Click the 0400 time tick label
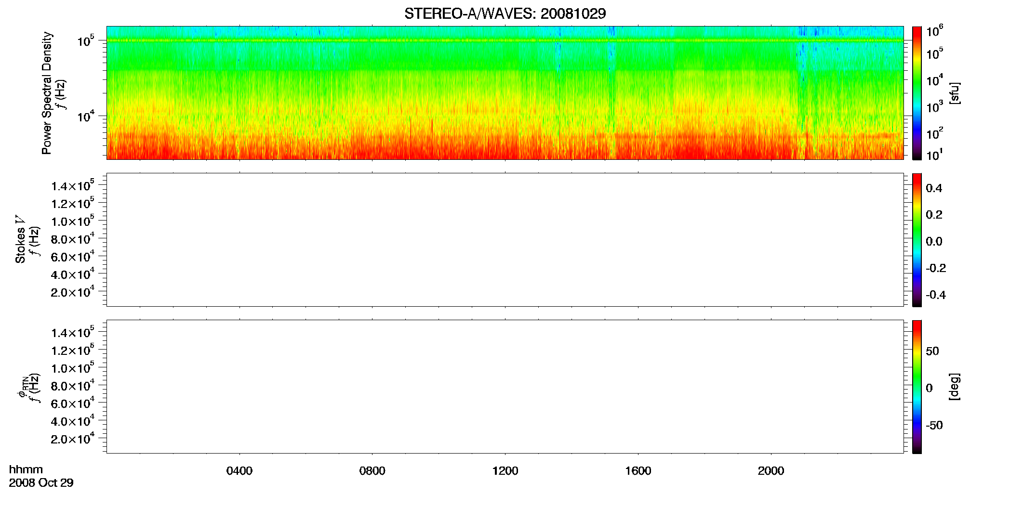The height and width of the screenshot is (520, 1010). coord(239,471)
